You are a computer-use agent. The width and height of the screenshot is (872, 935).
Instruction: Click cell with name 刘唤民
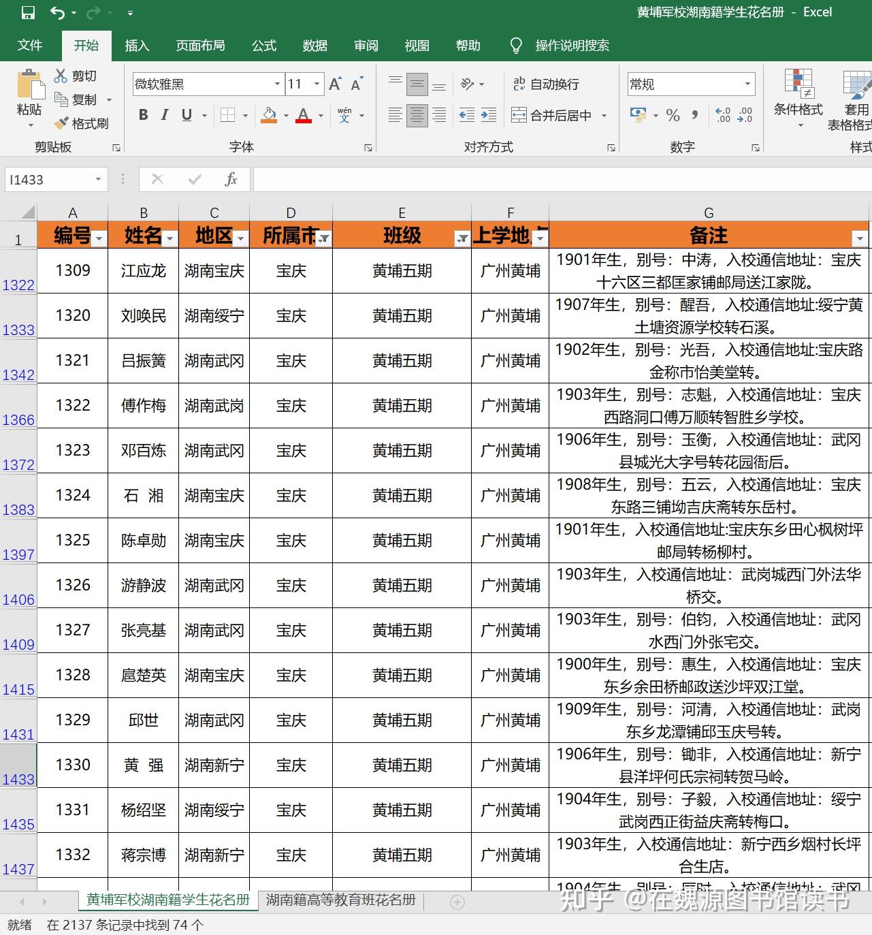[x=144, y=316]
